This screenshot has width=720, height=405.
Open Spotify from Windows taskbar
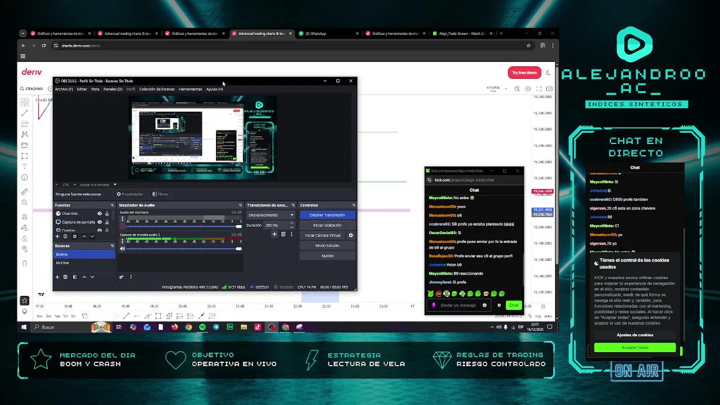click(202, 327)
